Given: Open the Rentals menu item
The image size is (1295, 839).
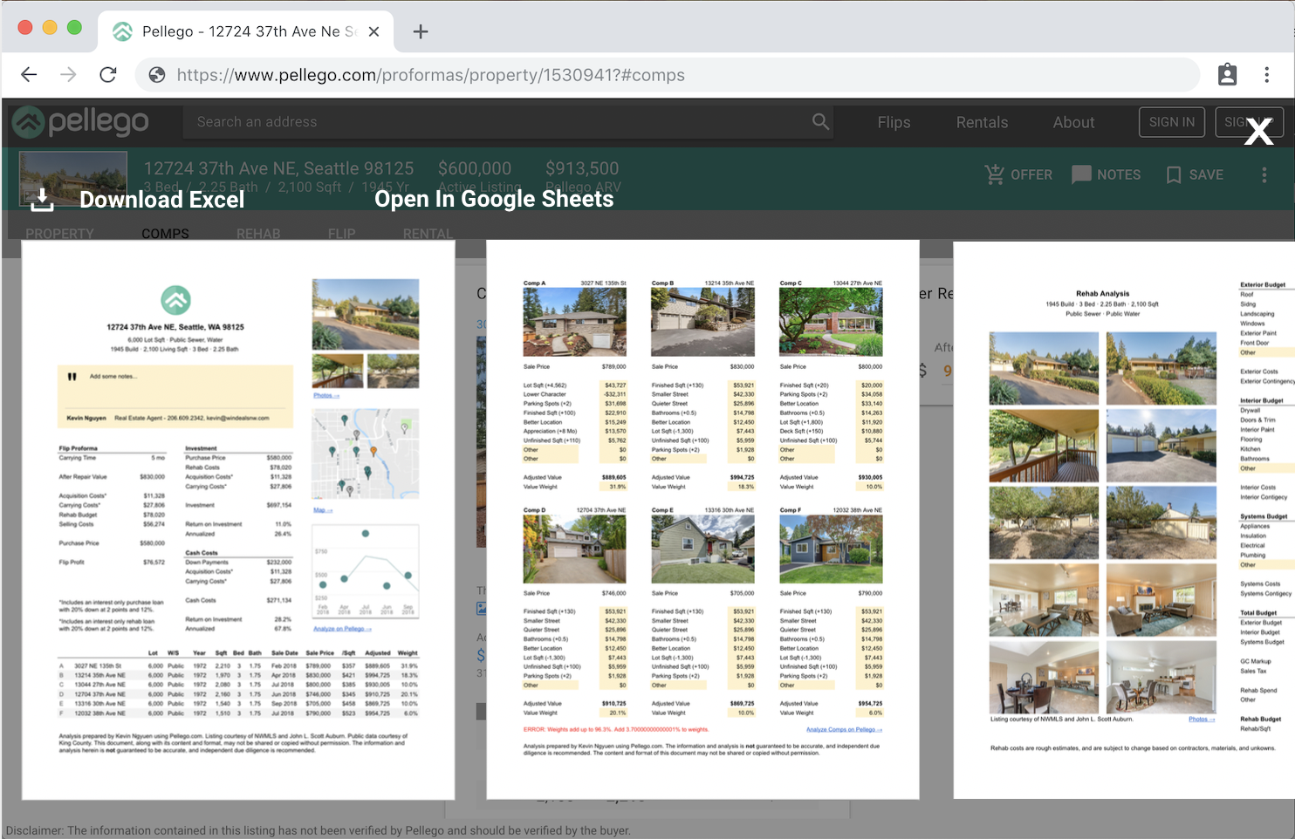Looking at the screenshot, I should pos(982,123).
